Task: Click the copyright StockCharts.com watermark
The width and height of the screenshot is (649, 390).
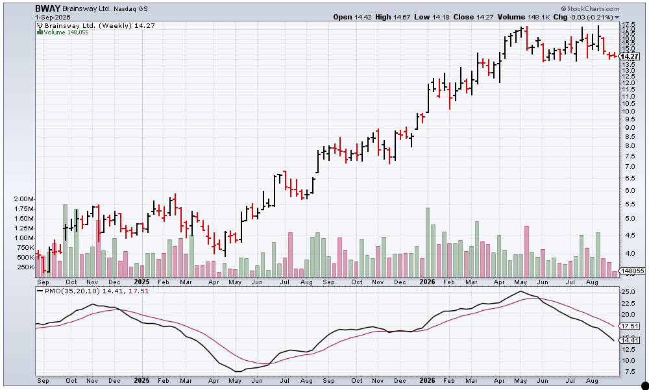Action: click(x=590, y=8)
